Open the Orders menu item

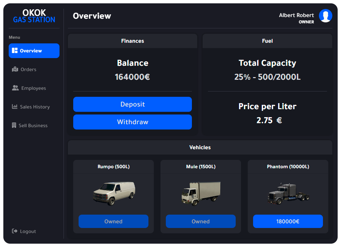tap(28, 69)
